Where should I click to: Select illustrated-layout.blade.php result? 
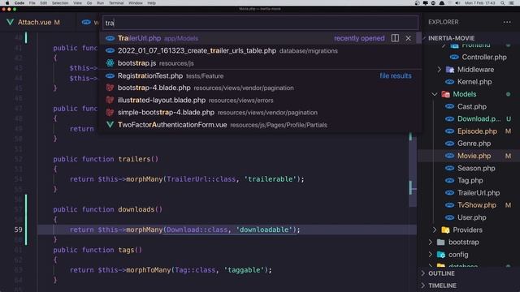(x=260, y=101)
